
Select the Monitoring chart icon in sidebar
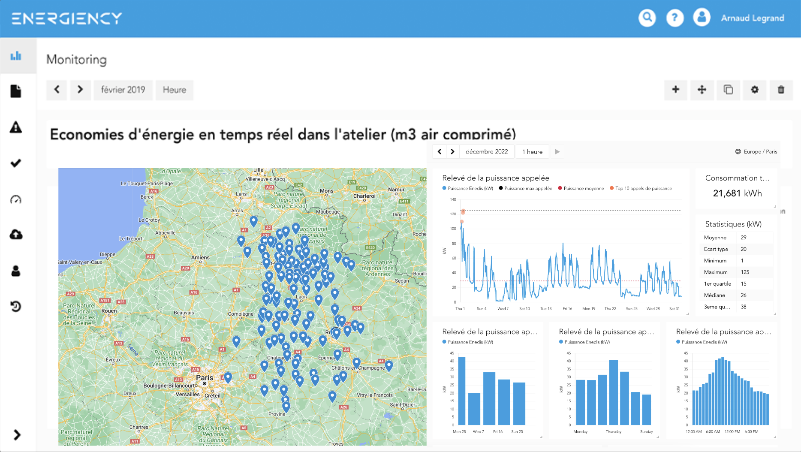coord(16,56)
